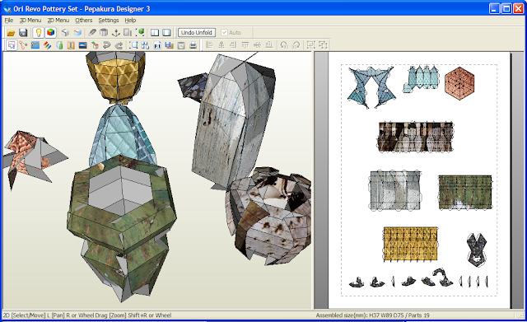This screenshot has width=527, height=322.
Task: Open the Help menu
Action: (x=130, y=20)
